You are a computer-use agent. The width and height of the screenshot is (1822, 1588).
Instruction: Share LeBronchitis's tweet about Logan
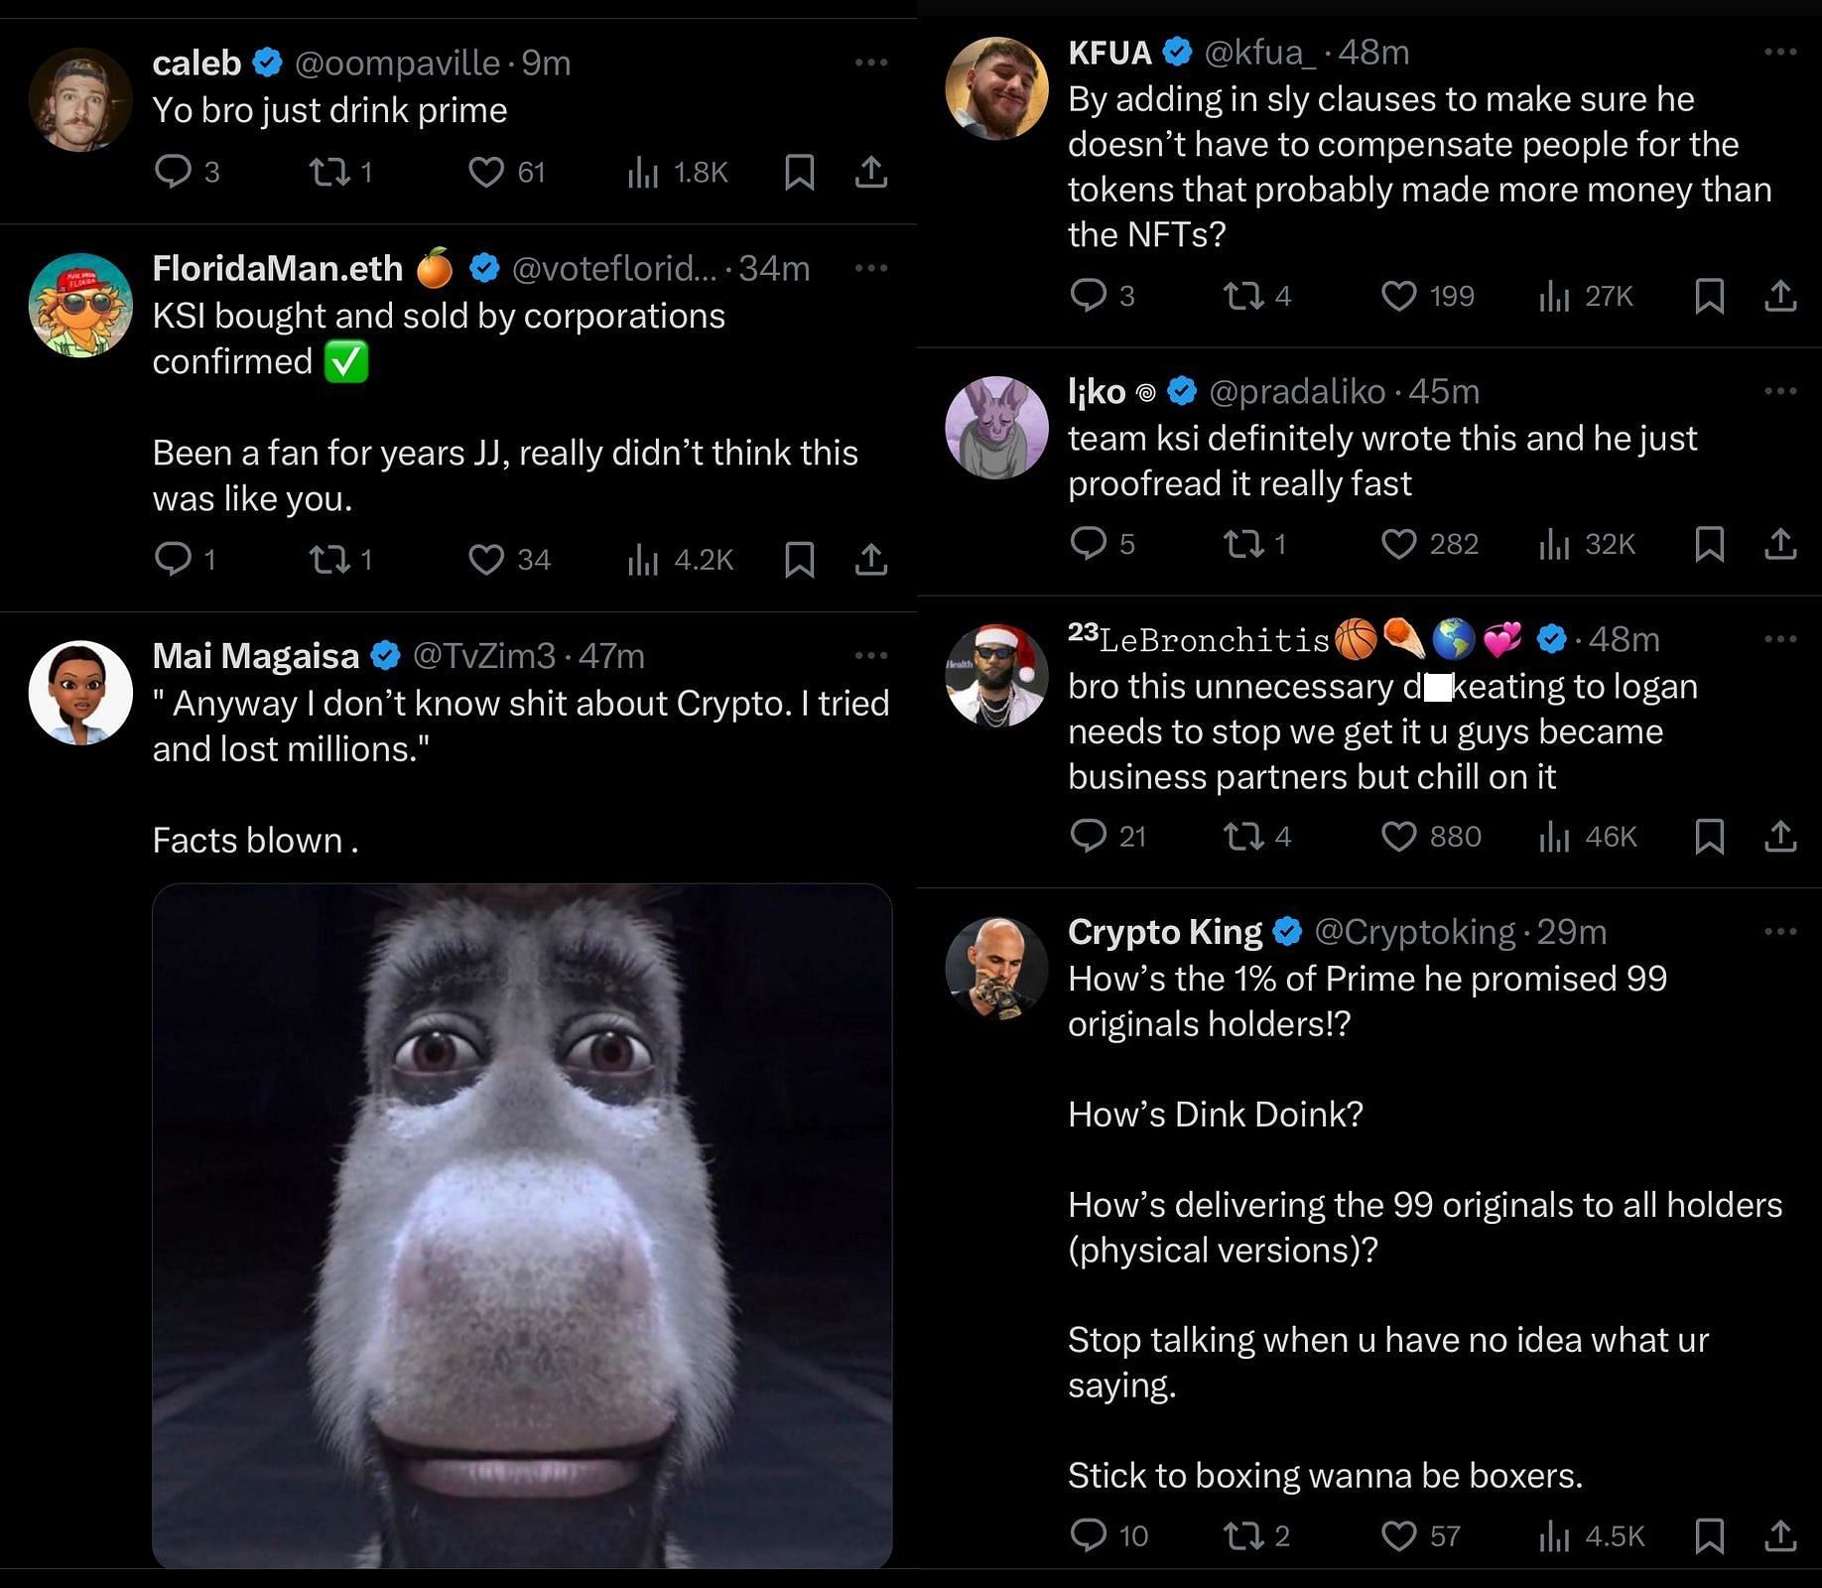click(x=1780, y=837)
